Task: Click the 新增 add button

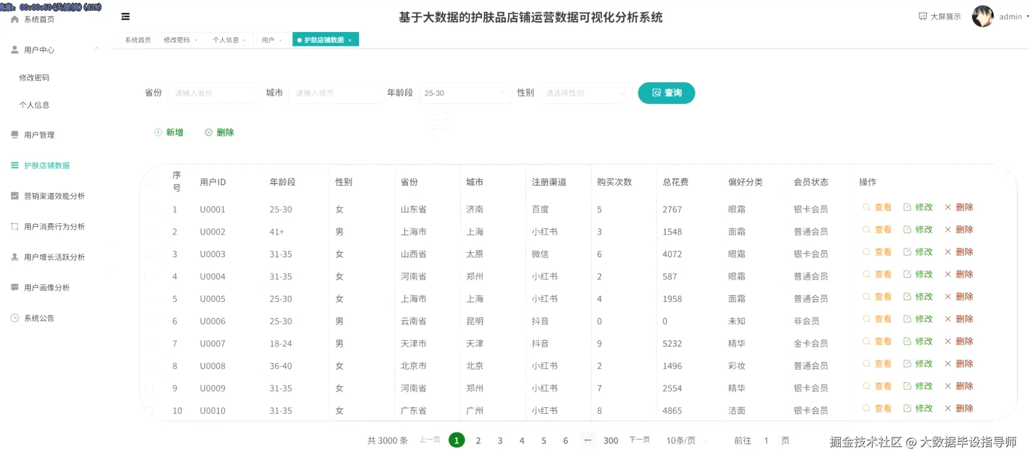Action: 169,132
